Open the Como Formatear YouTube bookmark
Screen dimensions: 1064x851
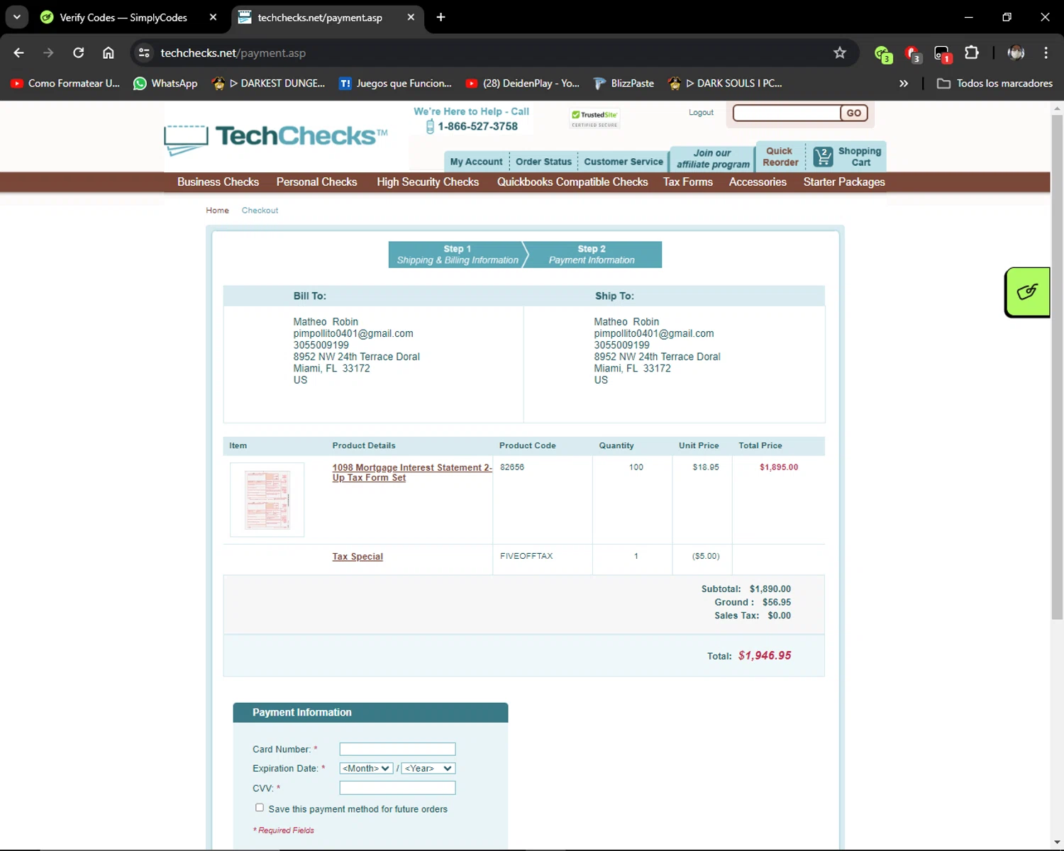[x=65, y=83]
